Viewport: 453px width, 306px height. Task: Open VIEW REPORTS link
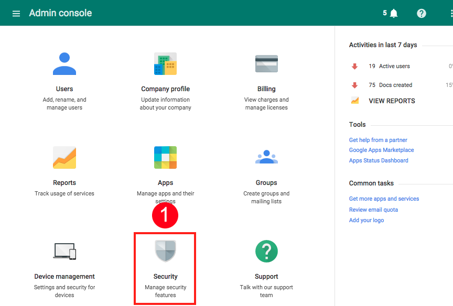(392, 101)
